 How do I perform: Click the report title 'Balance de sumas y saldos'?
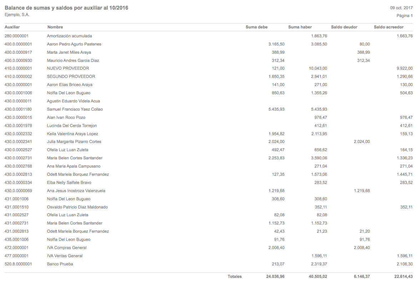66,8
